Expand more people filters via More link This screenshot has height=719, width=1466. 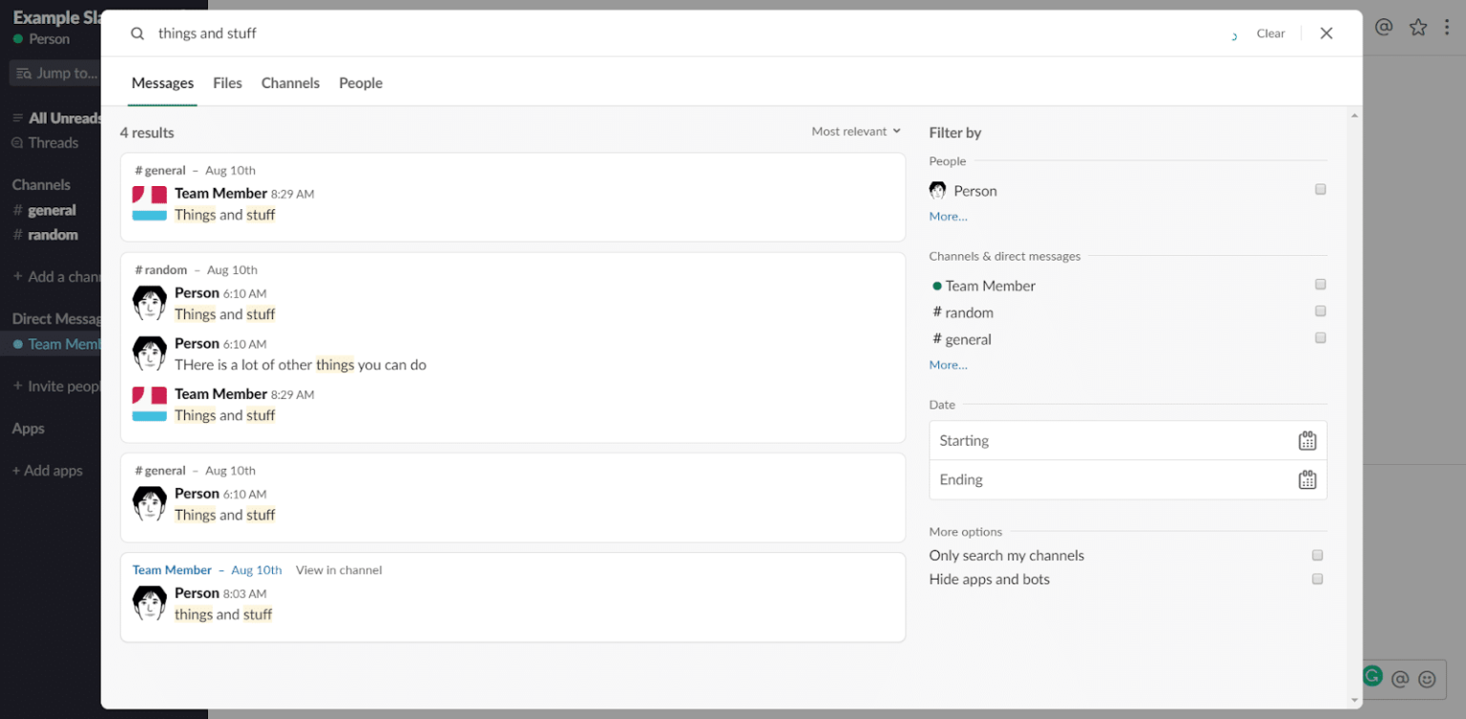947,216
